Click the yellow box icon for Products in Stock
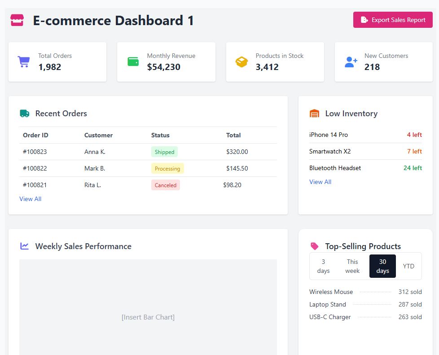This screenshot has height=355, width=439. click(x=241, y=61)
